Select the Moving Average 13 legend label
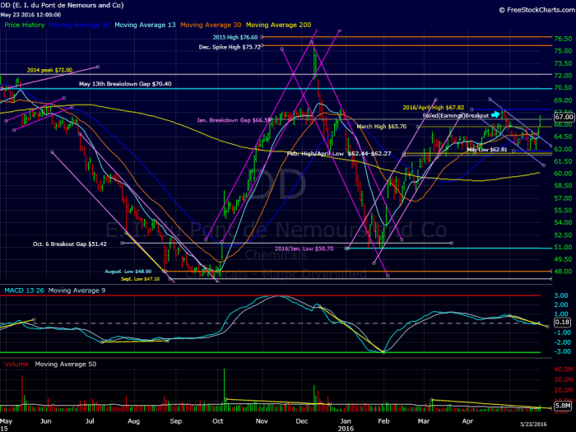Screen dimensions: 576x432 pyautogui.click(x=145, y=25)
